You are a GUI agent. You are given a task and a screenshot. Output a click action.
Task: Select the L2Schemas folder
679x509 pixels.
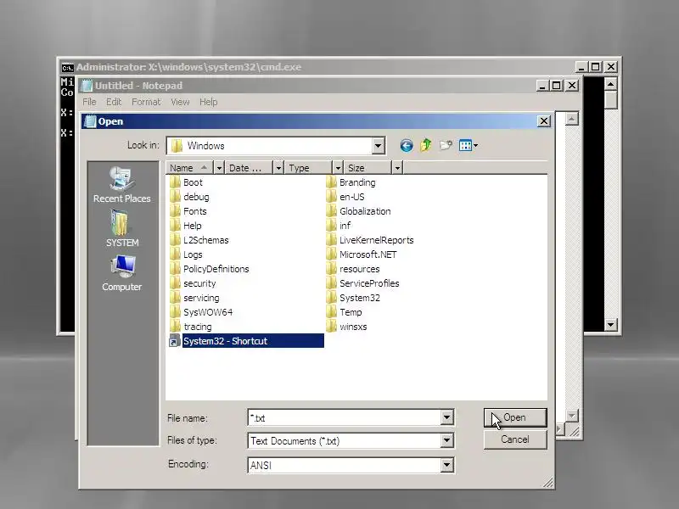199,240
